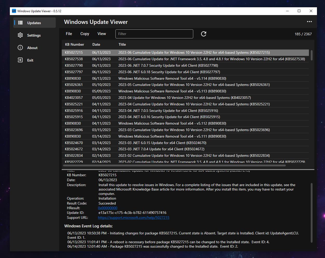This screenshot has height=258, width=325.
Task: Click into the Filter text box
Action: [x=154, y=34]
